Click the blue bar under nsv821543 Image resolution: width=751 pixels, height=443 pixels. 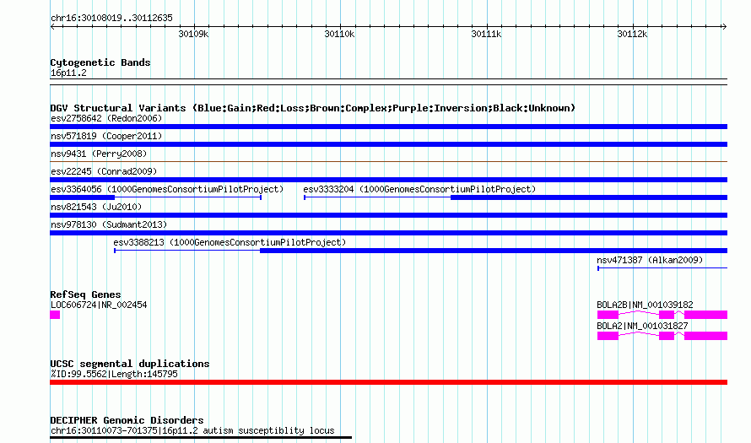pyautogui.click(x=388, y=215)
